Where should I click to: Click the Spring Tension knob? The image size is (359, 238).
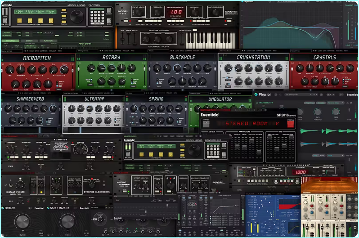(152, 109)
